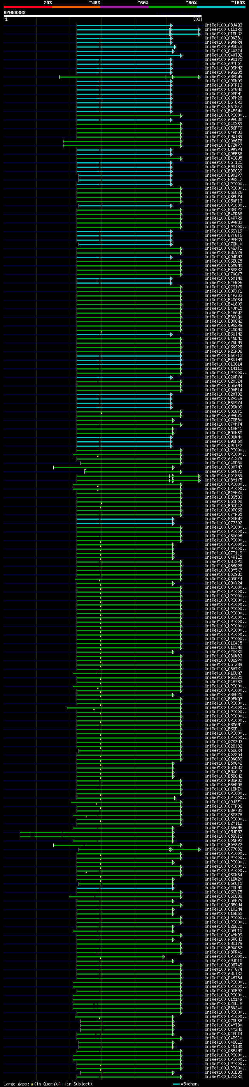Click the cyan alignment bar for A2QLN5
249x1087 pixels.
coord(125,888)
